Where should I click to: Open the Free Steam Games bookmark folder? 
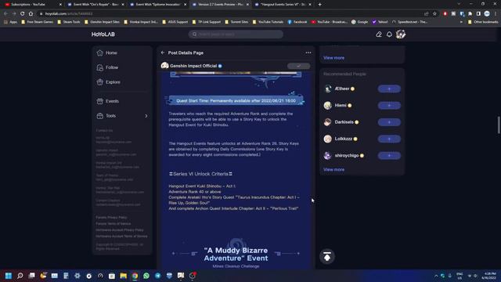pos(38,22)
